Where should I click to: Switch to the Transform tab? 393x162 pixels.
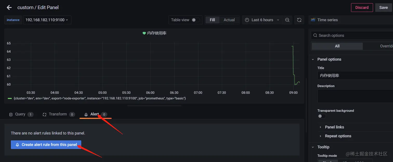59,114
